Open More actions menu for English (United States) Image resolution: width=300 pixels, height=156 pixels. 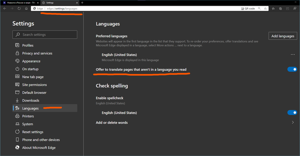pyautogui.click(x=293, y=54)
